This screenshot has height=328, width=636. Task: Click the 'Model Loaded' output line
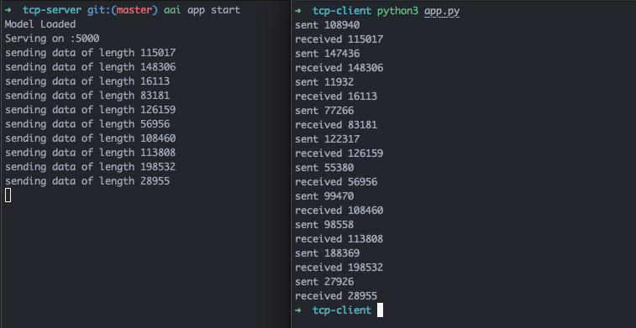click(40, 24)
